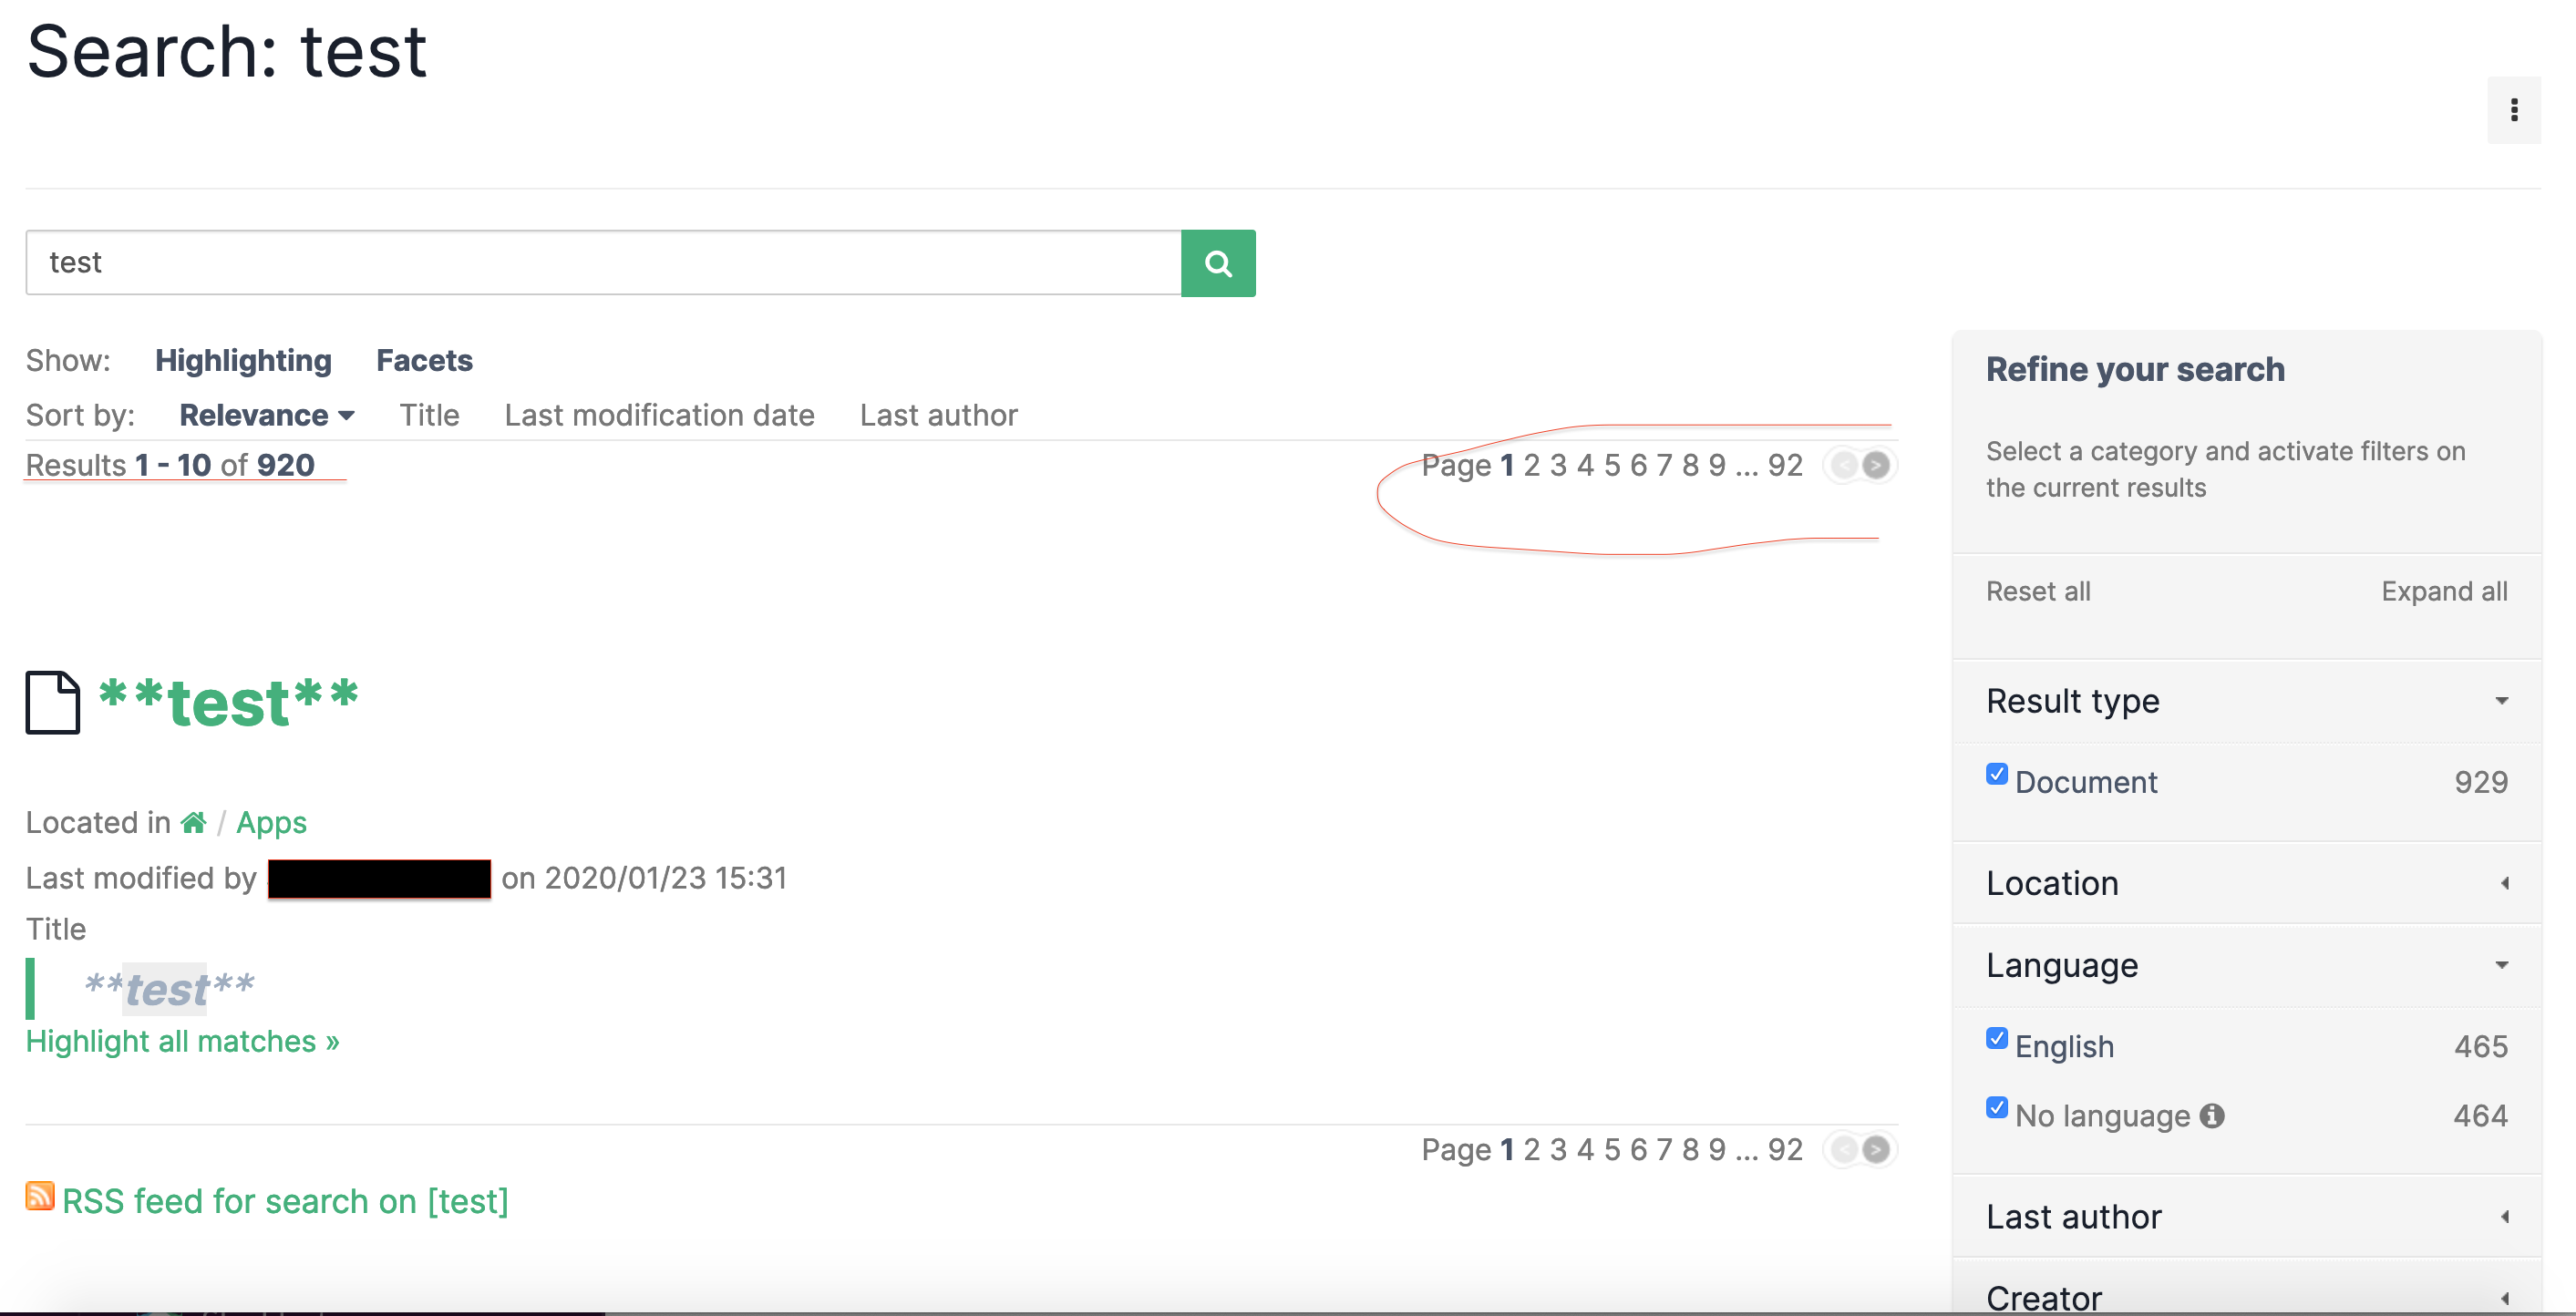Click the forward pagination arrow icon
Viewport: 2576px width, 1316px height.
tap(1878, 465)
